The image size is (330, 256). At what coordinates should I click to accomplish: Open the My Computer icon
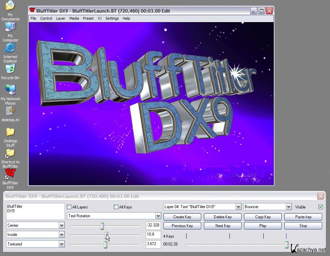10,27
